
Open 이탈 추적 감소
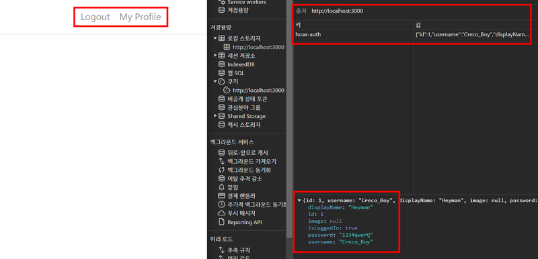245,178
